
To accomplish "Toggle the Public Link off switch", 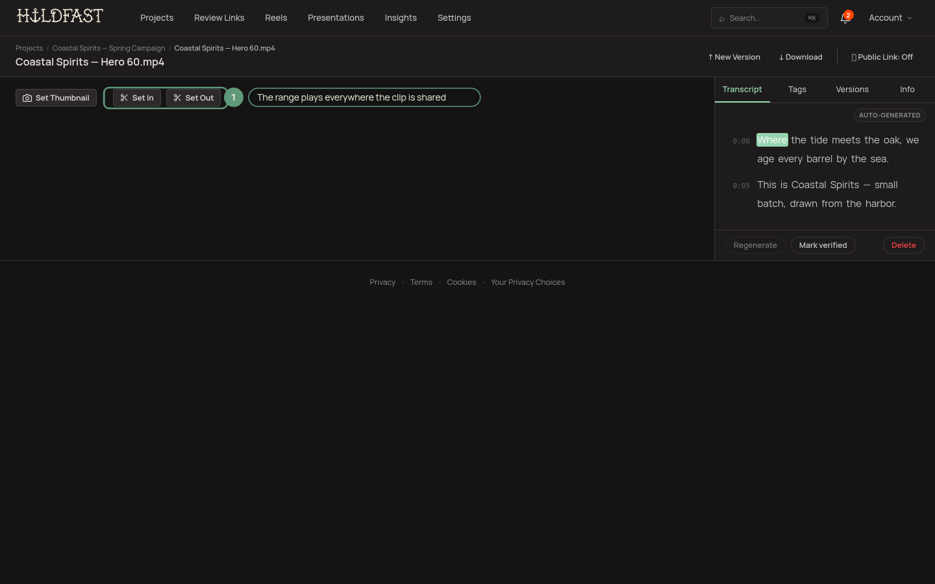I will [882, 57].
